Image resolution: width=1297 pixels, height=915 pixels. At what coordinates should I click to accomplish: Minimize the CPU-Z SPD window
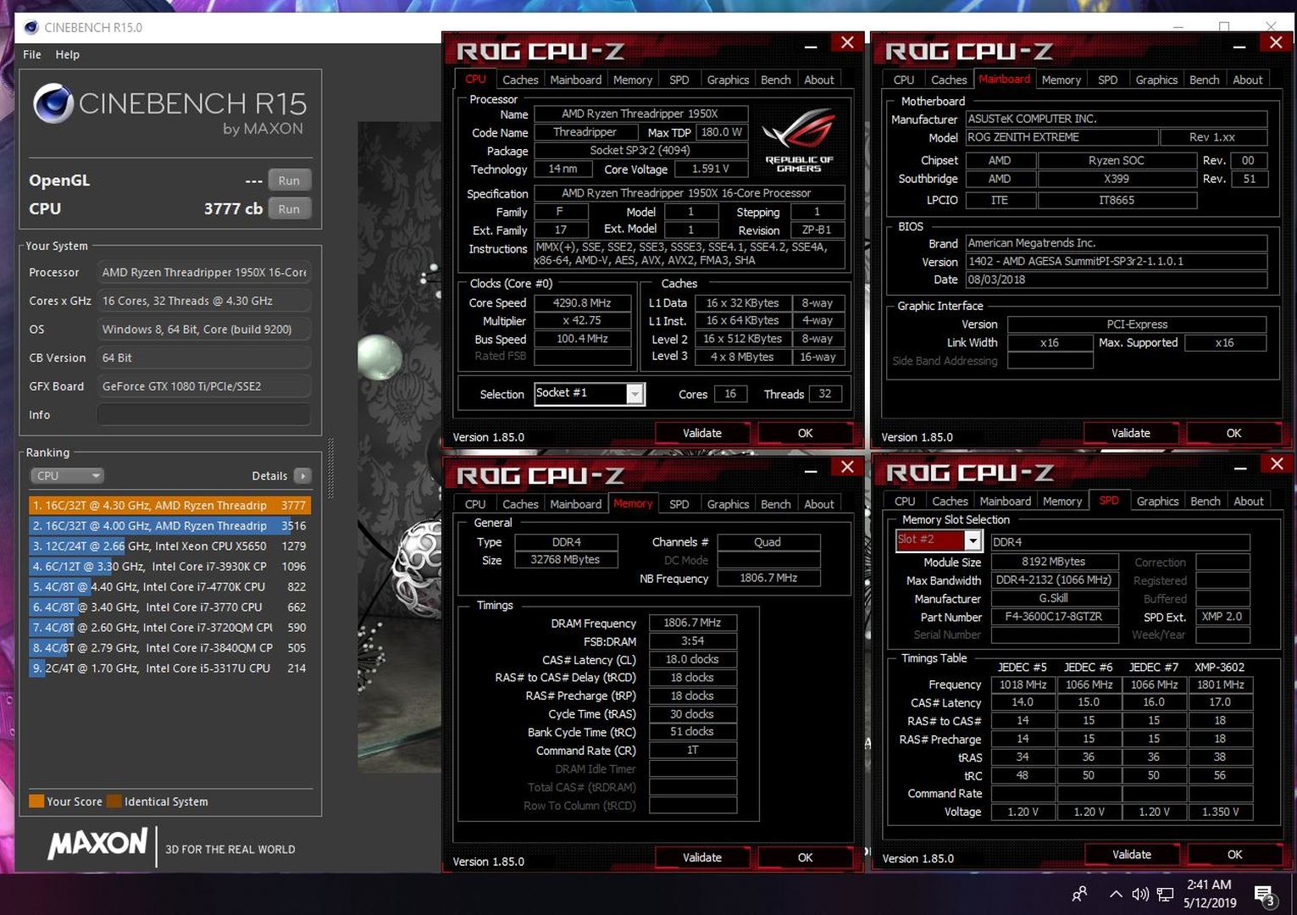coord(1240,467)
